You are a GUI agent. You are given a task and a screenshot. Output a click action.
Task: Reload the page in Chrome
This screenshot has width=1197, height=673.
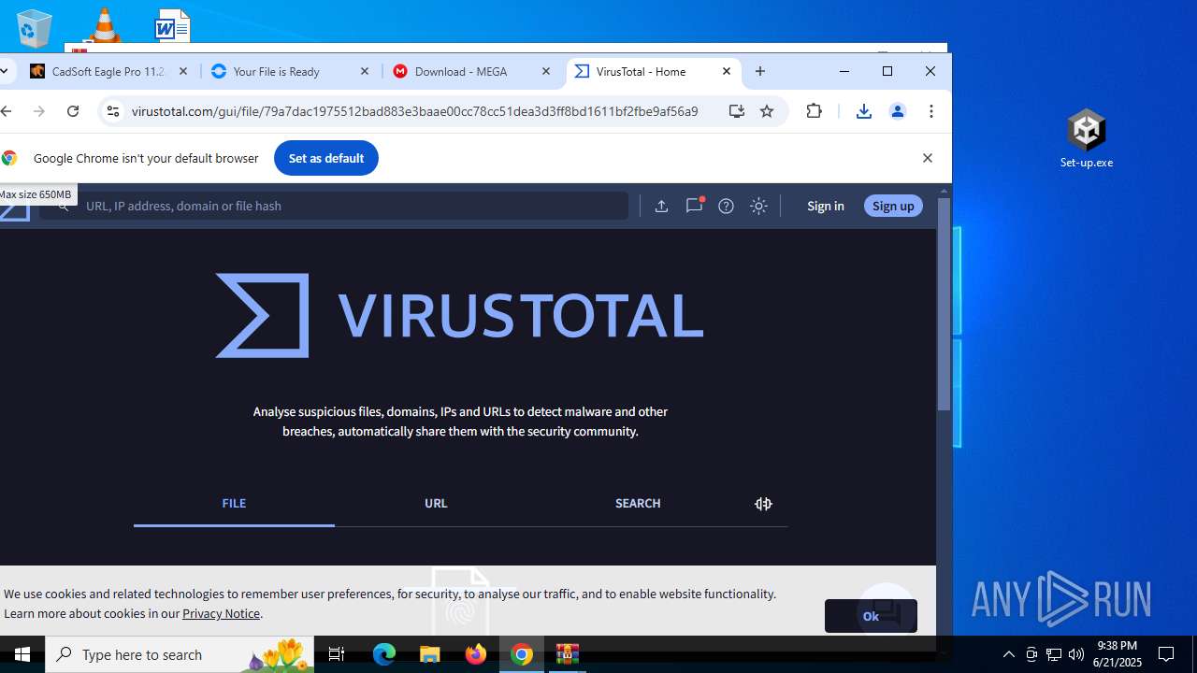click(73, 111)
